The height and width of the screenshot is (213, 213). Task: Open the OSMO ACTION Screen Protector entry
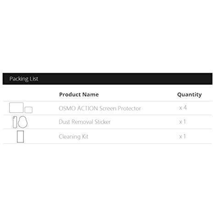pos(100,108)
